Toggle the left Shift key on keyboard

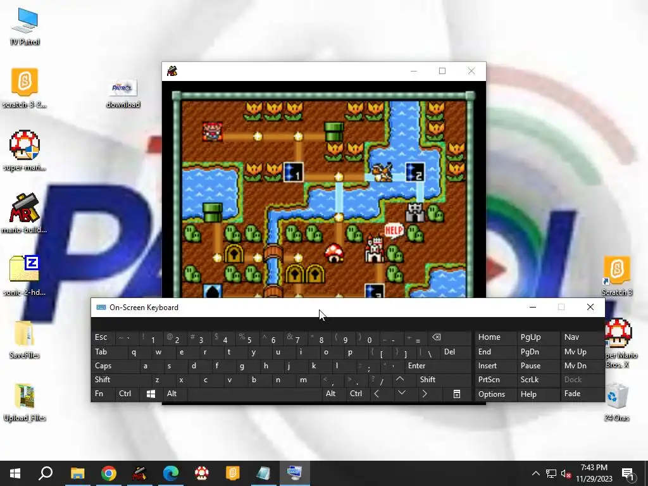point(121,380)
